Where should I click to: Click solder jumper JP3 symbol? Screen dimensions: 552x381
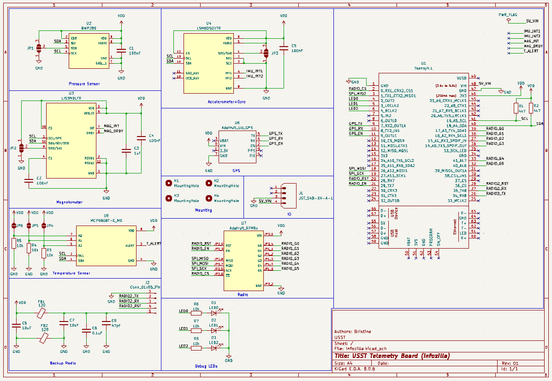point(266,53)
